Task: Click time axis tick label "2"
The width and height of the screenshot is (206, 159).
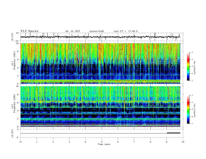Action: tap(53, 142)
